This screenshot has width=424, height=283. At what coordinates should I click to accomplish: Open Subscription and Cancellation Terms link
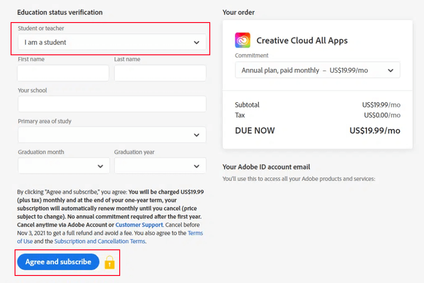tap(99, 241)
